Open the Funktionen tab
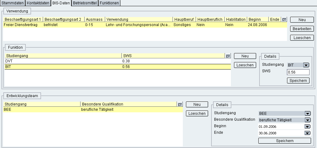Screen dimensions: 317x148 pos(109,3)
